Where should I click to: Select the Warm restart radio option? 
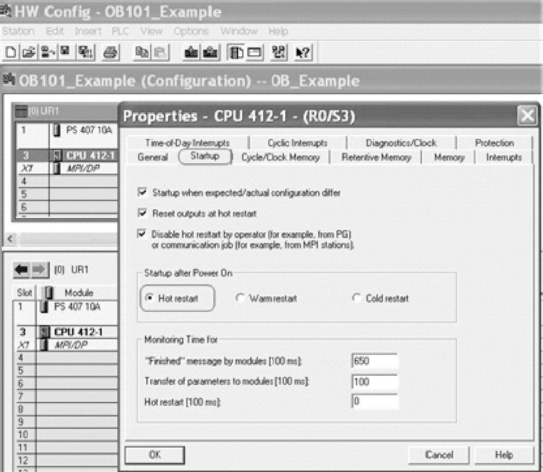(x=240, y=299)
